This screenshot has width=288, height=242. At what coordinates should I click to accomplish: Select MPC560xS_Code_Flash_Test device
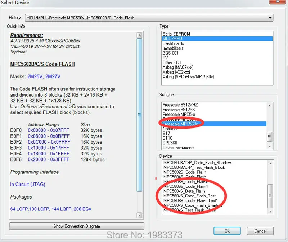[189, 196]
